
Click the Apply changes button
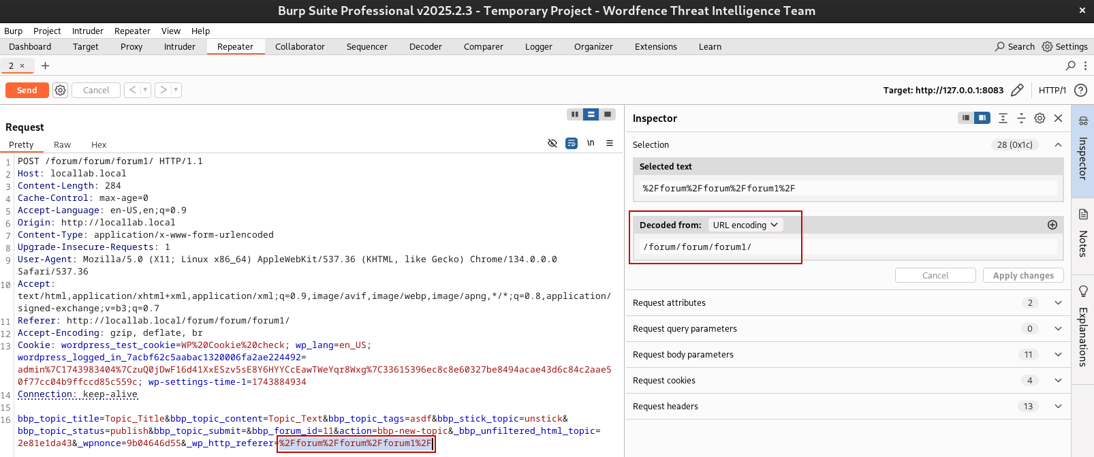(1022, 275)
